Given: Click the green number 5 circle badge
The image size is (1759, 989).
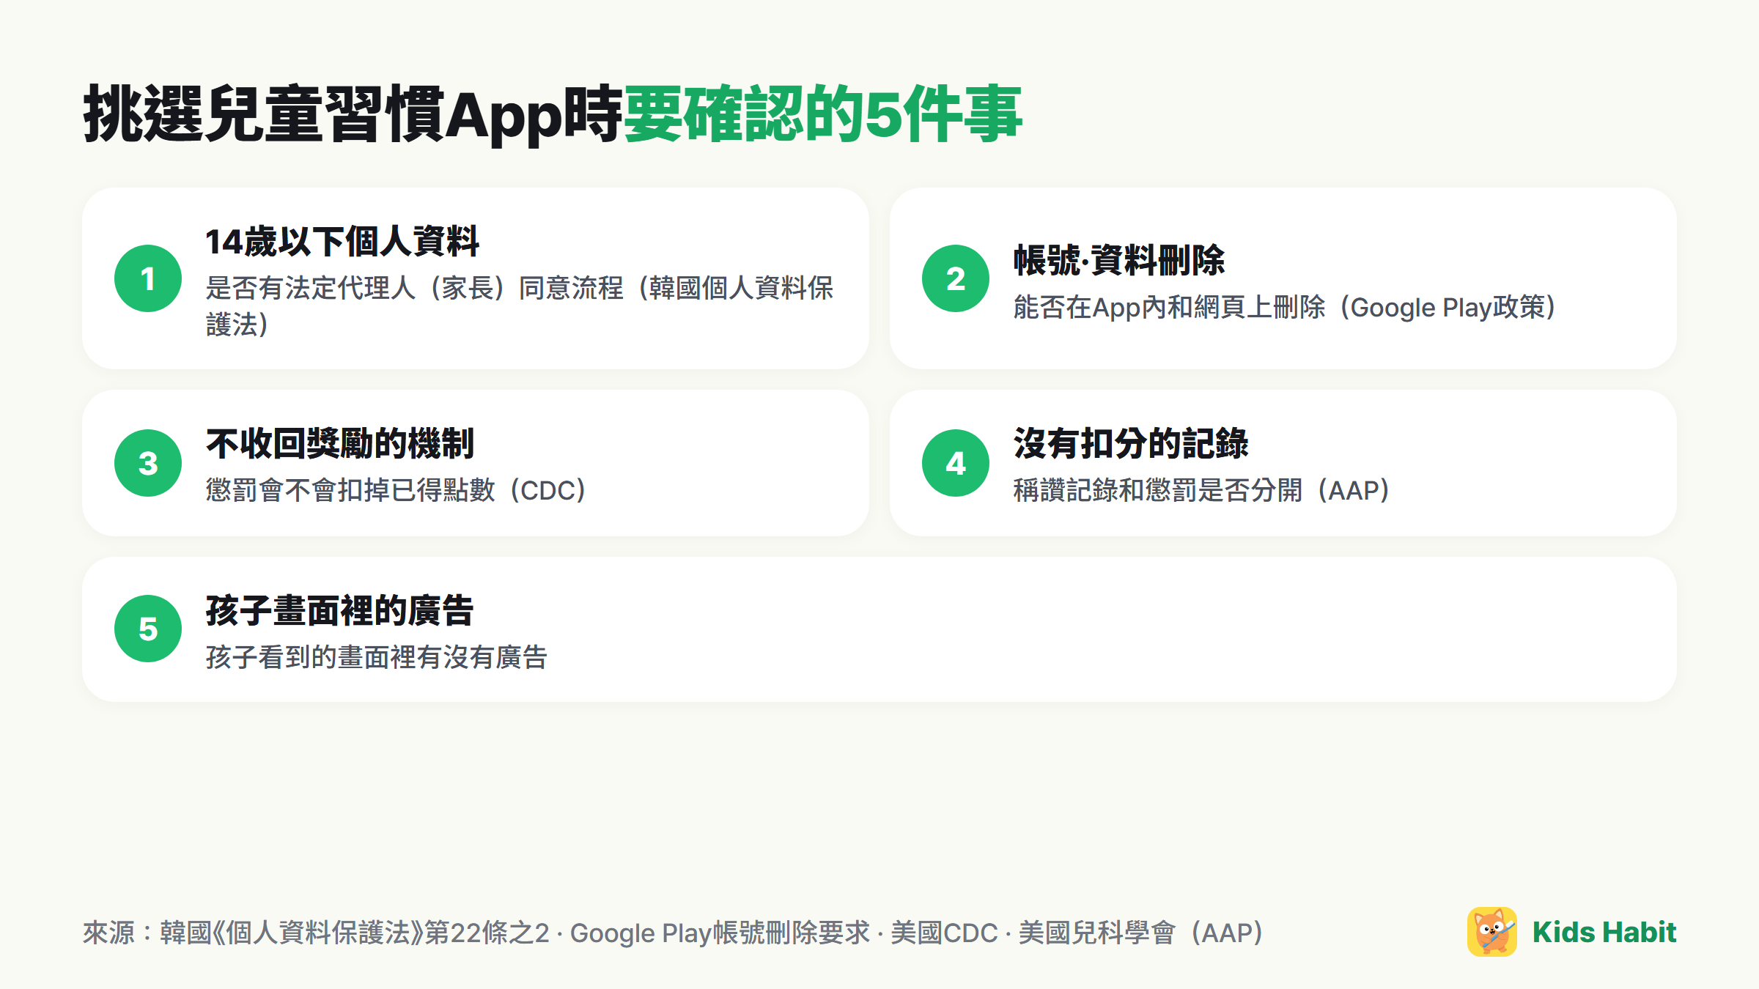Looking at the screenshot, I should (148, 629).
